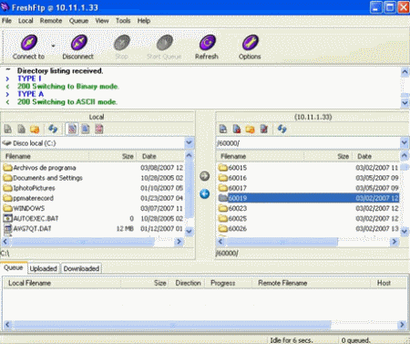Select the 60023 remote folder

308,208
